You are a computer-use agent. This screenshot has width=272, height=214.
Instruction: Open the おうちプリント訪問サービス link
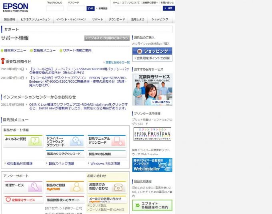click(x=64, y=208)
